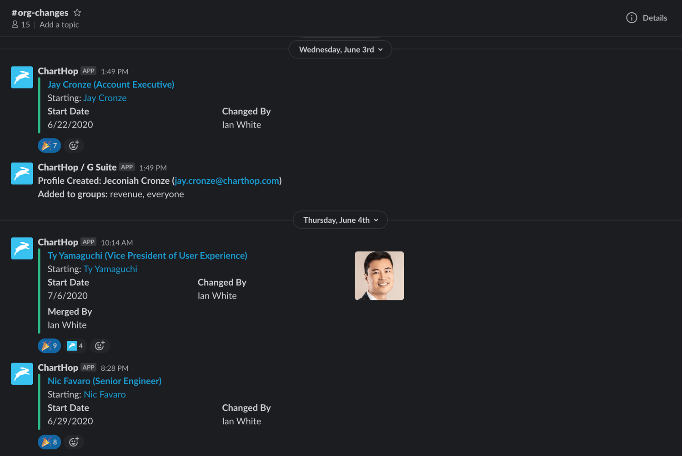
Task: Add a reaction to Ty Yamaguchi's announcement
Action: pyautogui.click(x=100, y=345)
